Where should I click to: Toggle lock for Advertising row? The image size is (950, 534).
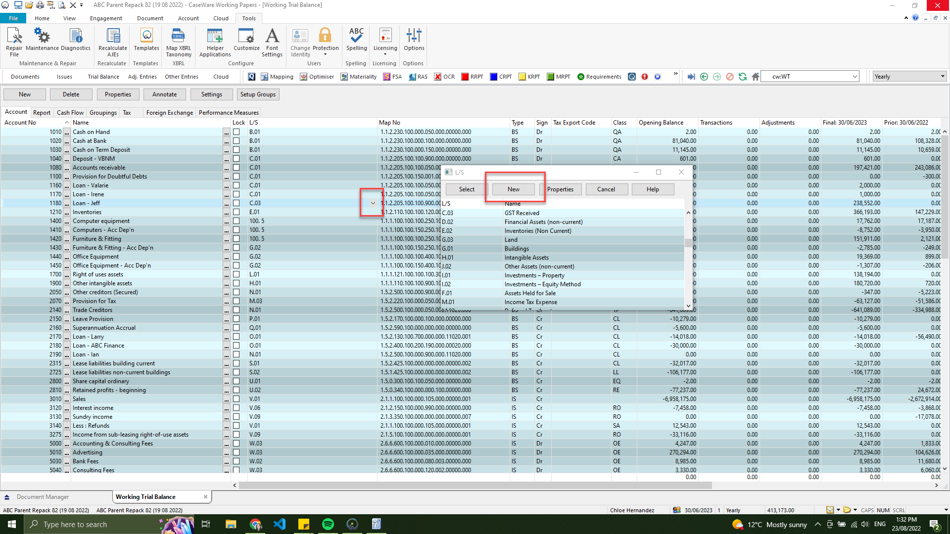pos(237,452)
